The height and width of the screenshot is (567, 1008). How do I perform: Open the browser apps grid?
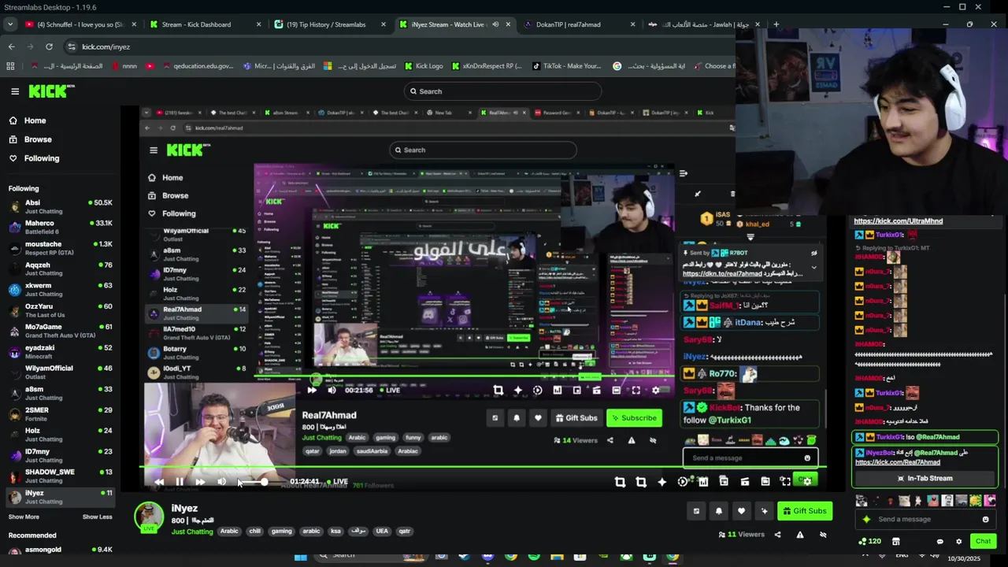[x=10, y=66]
